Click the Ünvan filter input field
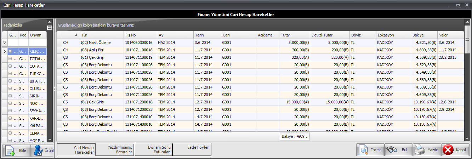 click(x=37, y=42)
